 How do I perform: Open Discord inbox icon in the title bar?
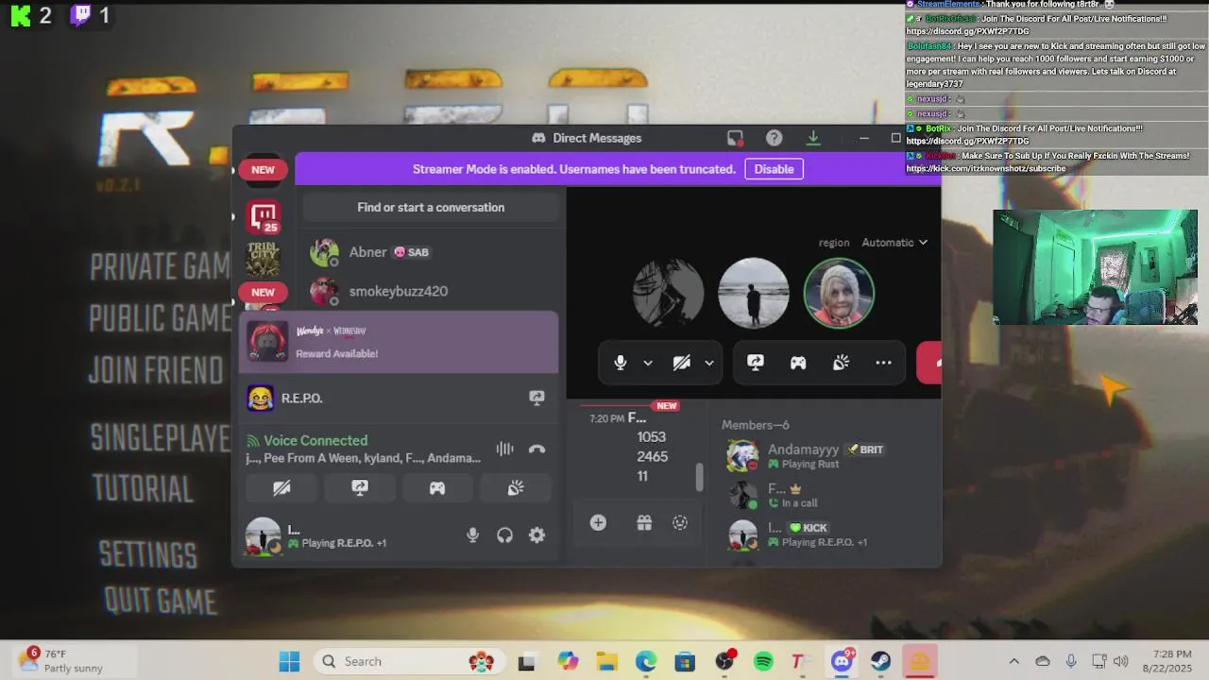[x=735, y=138]
